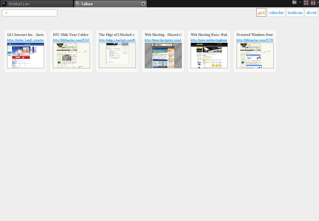The image size is (319, 221).
Task: Open the order.1and1.com link
Action: (x=25, y=40)
